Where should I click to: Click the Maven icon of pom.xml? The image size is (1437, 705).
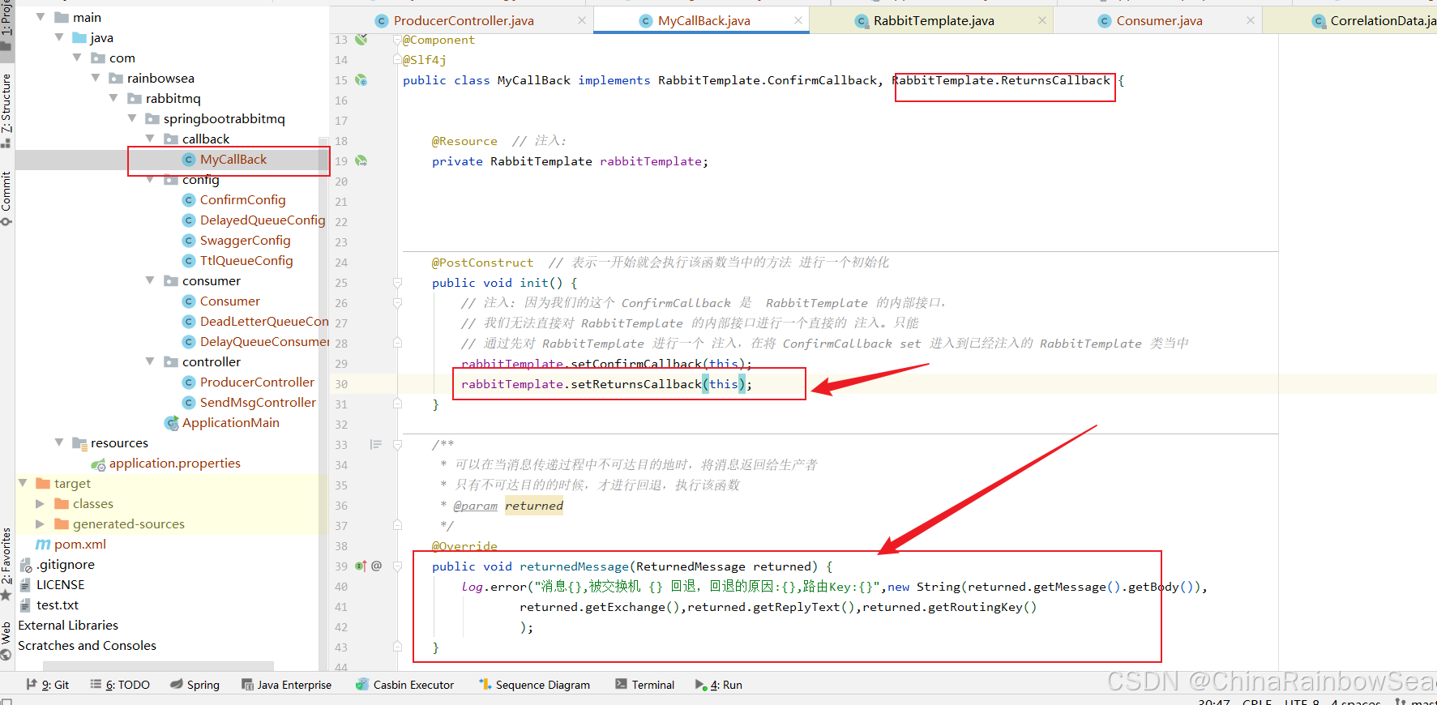click(x=43, y=545)
